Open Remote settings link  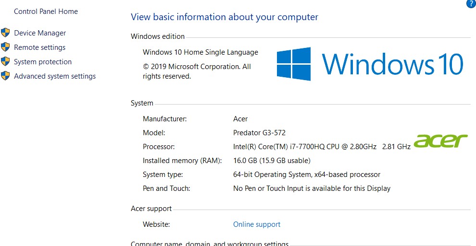[x=39, y=47]
